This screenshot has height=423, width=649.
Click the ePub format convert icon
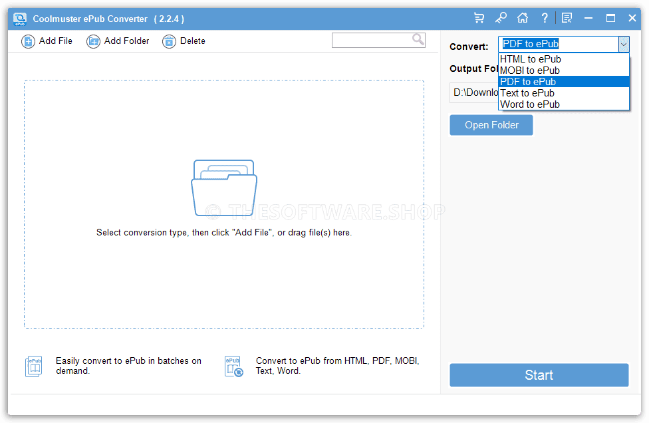click(234, 366)
